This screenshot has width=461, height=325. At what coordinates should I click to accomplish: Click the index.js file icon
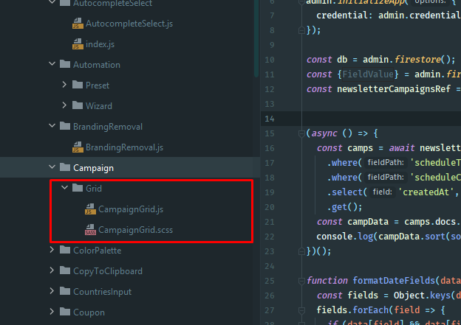(78, 45)
